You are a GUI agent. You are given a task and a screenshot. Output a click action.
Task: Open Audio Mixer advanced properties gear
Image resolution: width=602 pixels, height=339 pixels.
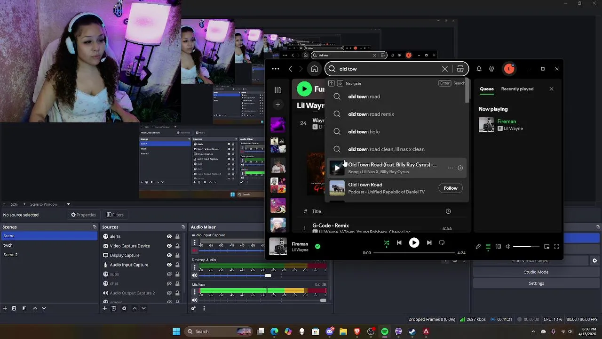click(x=193, y=308)
